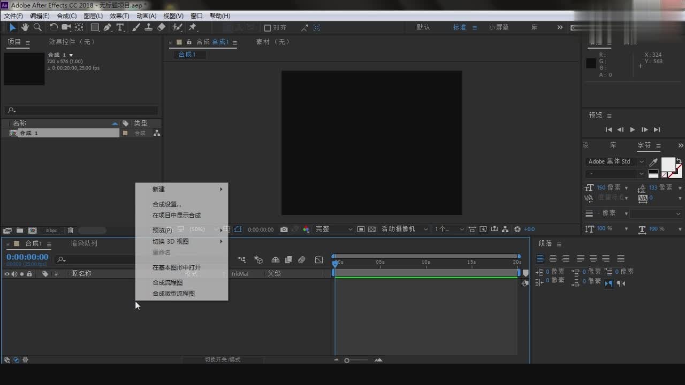Enable frame blending icon in timeline

[x=288, y=260]
